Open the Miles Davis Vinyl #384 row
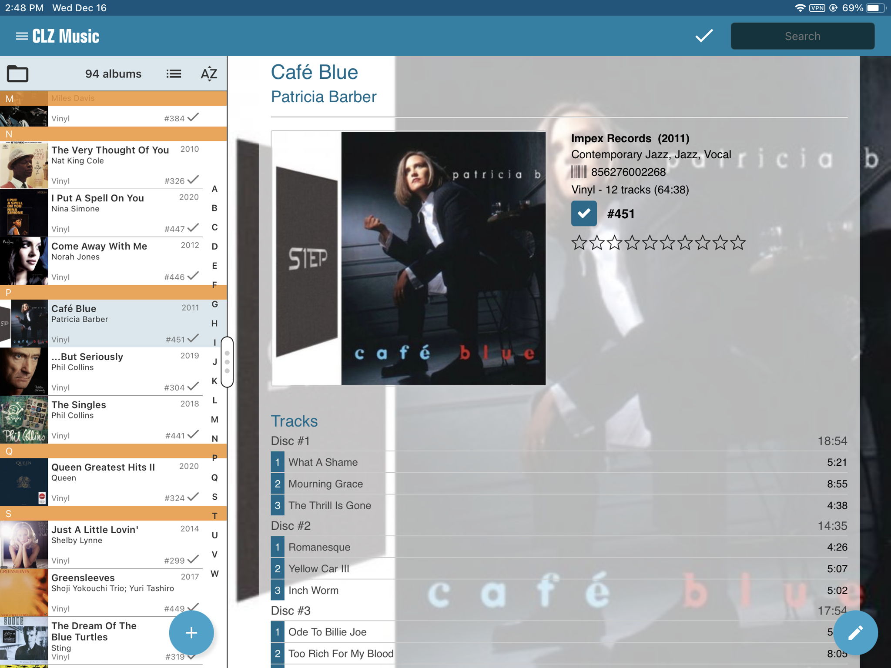 coord(102,116)
